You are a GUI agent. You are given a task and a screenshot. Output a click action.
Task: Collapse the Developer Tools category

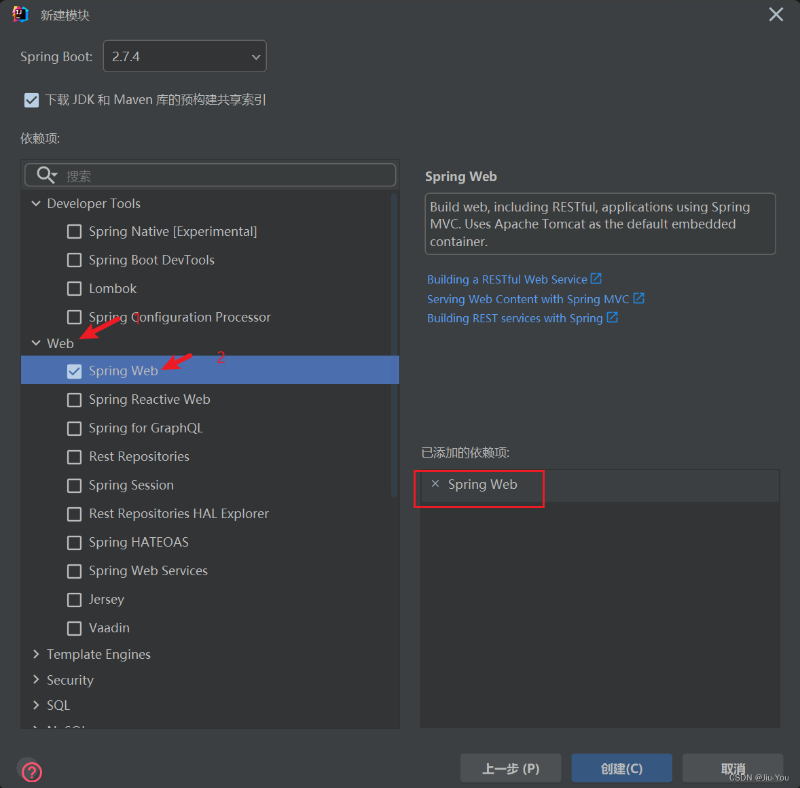36,203
